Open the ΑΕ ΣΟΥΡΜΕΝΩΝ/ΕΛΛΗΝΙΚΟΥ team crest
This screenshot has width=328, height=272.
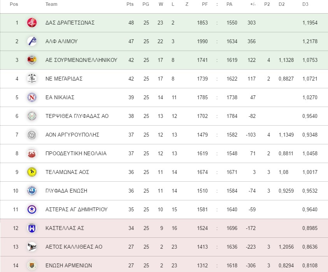click(x=32, y=60)
